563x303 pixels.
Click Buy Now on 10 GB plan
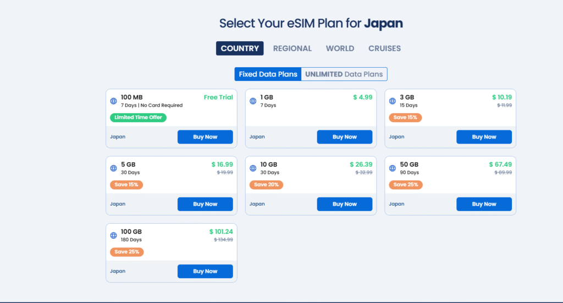pyautogui.click(x=345, y=204)
